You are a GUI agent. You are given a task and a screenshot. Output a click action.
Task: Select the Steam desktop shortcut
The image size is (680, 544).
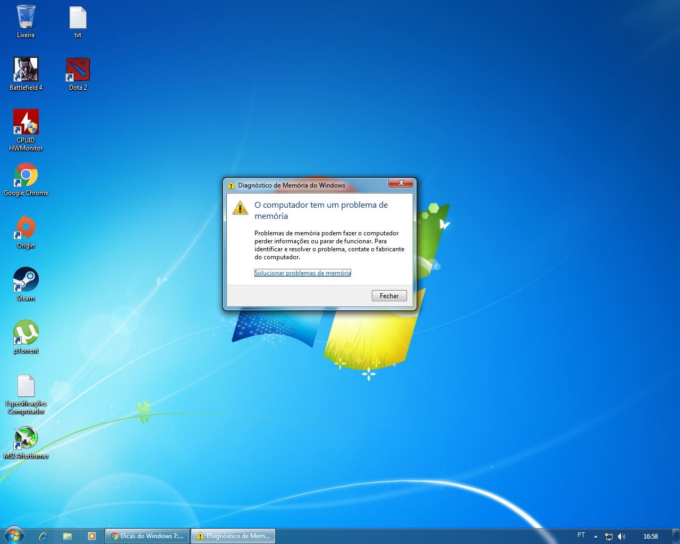pos(25,285)
